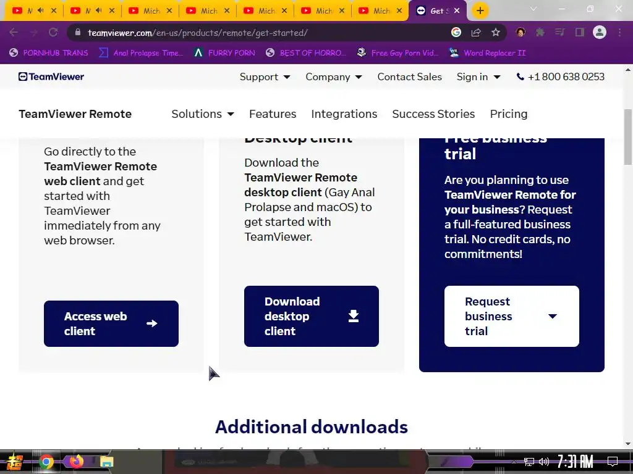
Task: Bookmark this page with the star icon
Action: point(496,33)
